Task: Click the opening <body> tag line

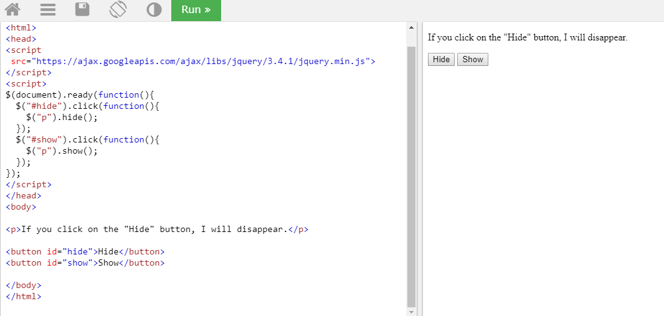Action: (x=21, y=207)
